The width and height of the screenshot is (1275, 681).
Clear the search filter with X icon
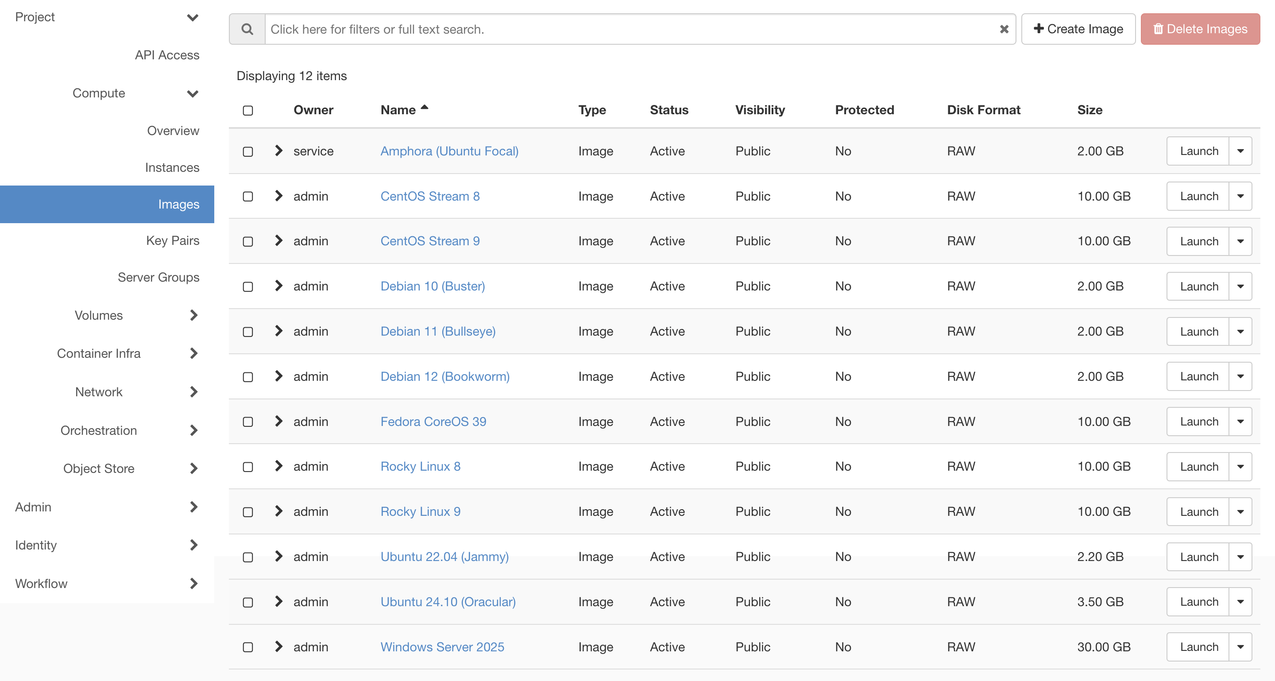[1004, 29]
